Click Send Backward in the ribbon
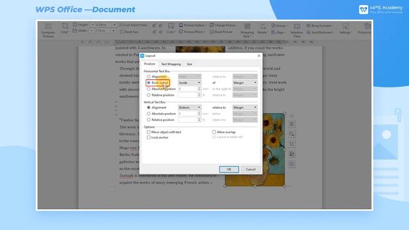The width and height of the screenshot is (409, 230). 320,33
